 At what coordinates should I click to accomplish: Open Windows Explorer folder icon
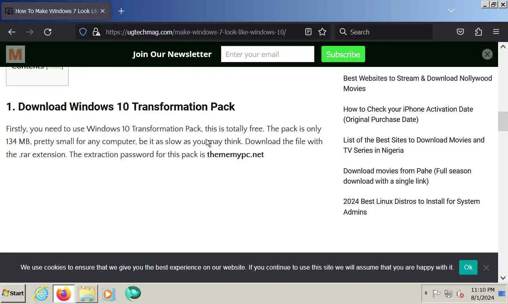(87, 294)
